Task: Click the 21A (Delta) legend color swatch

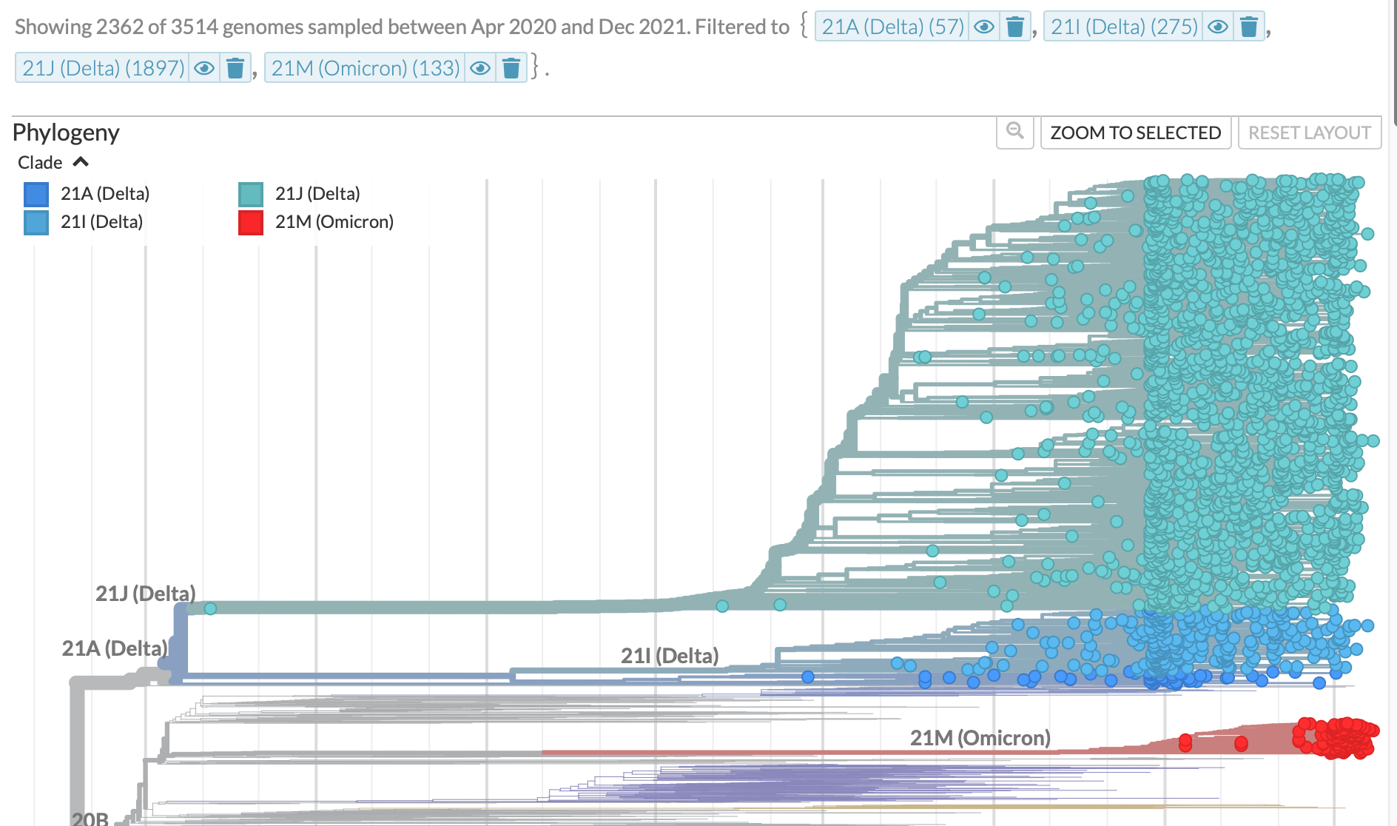Action: [36, 194]
